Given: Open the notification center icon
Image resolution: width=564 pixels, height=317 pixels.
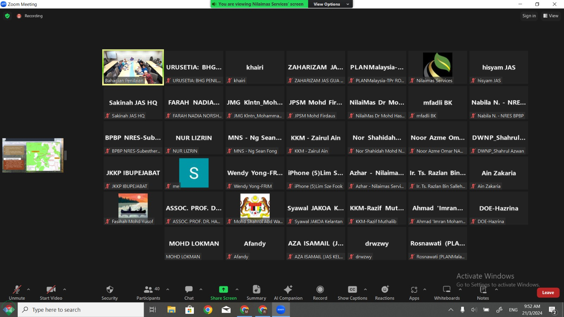Looking at the screenshot, I should coord(552,310).
